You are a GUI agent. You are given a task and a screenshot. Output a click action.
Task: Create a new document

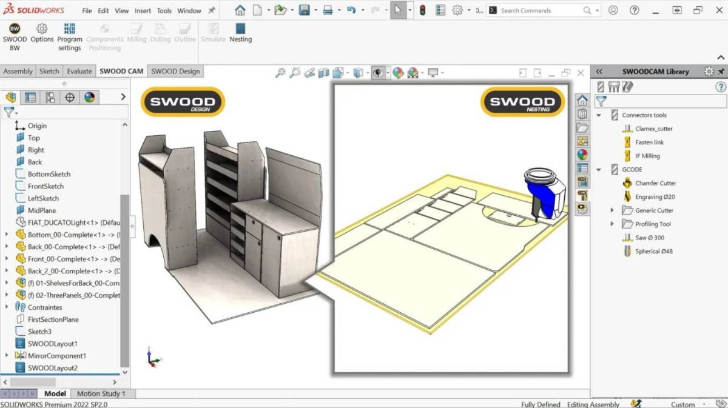click(x=258, y=10)
